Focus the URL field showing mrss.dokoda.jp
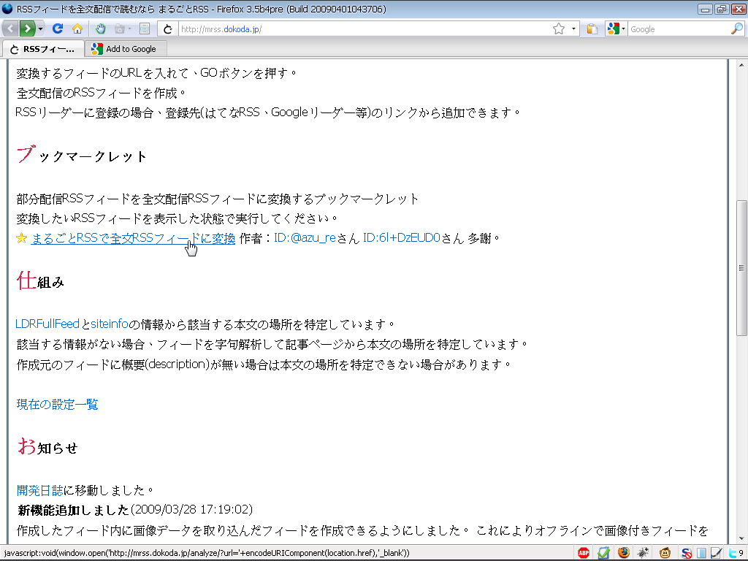 365,29
